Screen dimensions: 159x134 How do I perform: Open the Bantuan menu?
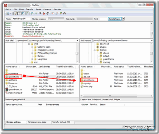(x=57, y=9)
